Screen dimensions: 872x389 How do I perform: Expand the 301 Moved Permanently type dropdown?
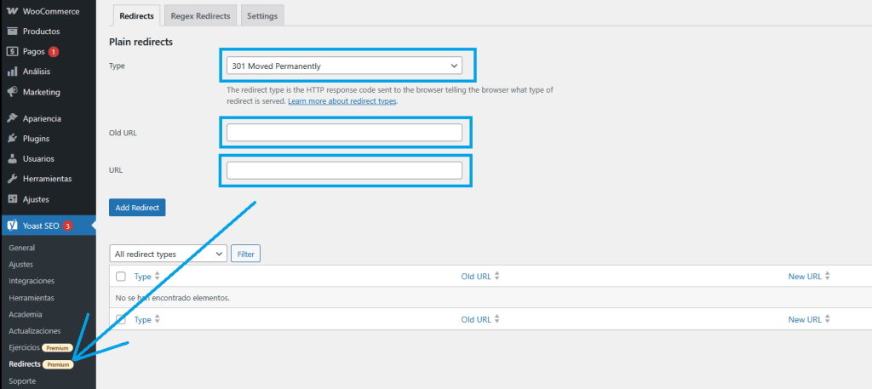point(344,66)
